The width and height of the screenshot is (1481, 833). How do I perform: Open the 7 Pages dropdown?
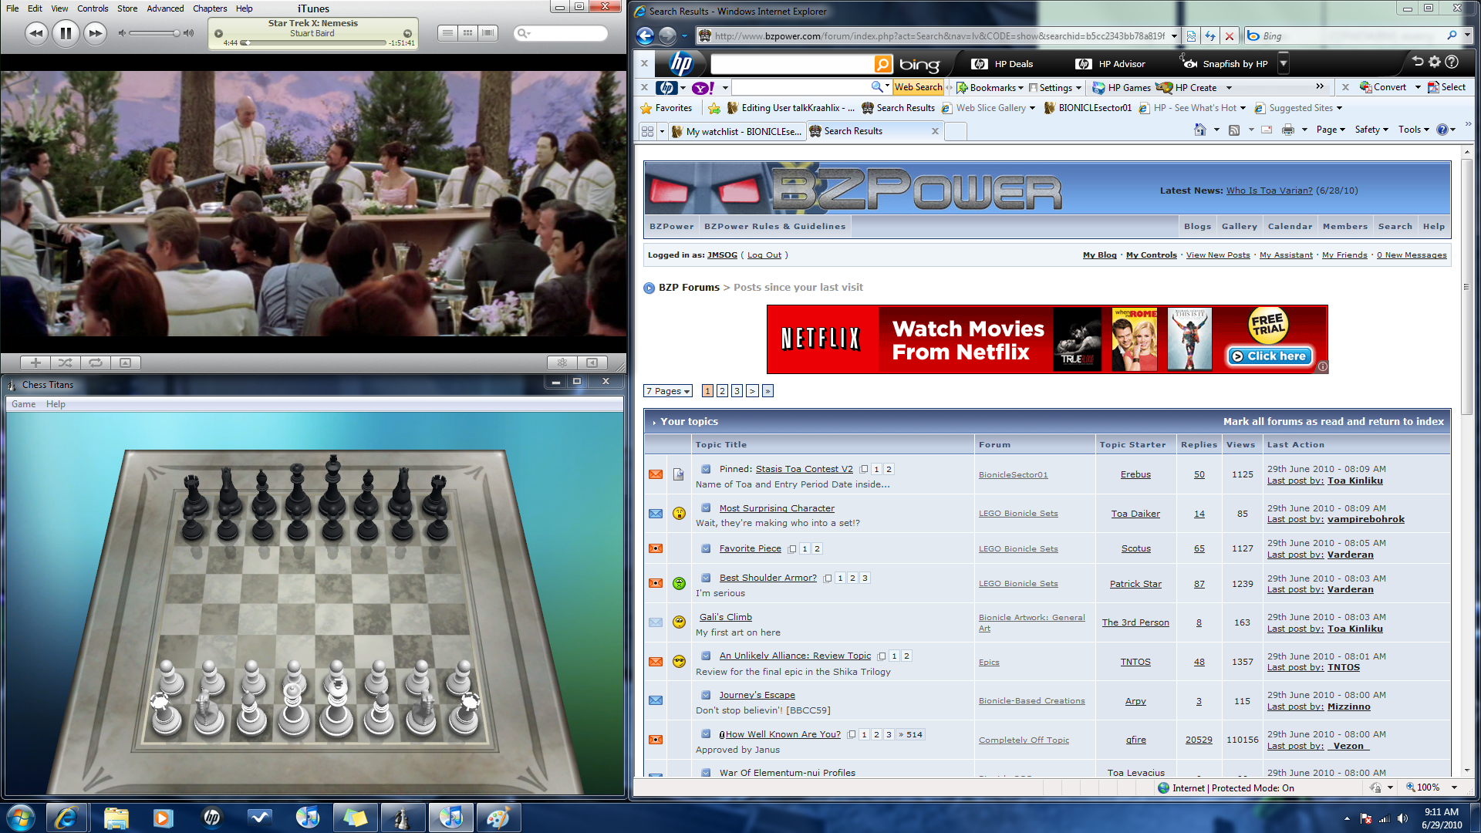pos(667,391)
